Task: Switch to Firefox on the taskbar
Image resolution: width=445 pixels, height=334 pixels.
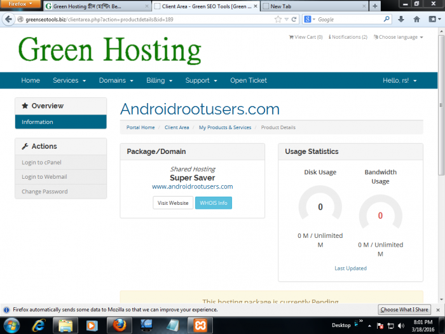Action: [120, 325]
